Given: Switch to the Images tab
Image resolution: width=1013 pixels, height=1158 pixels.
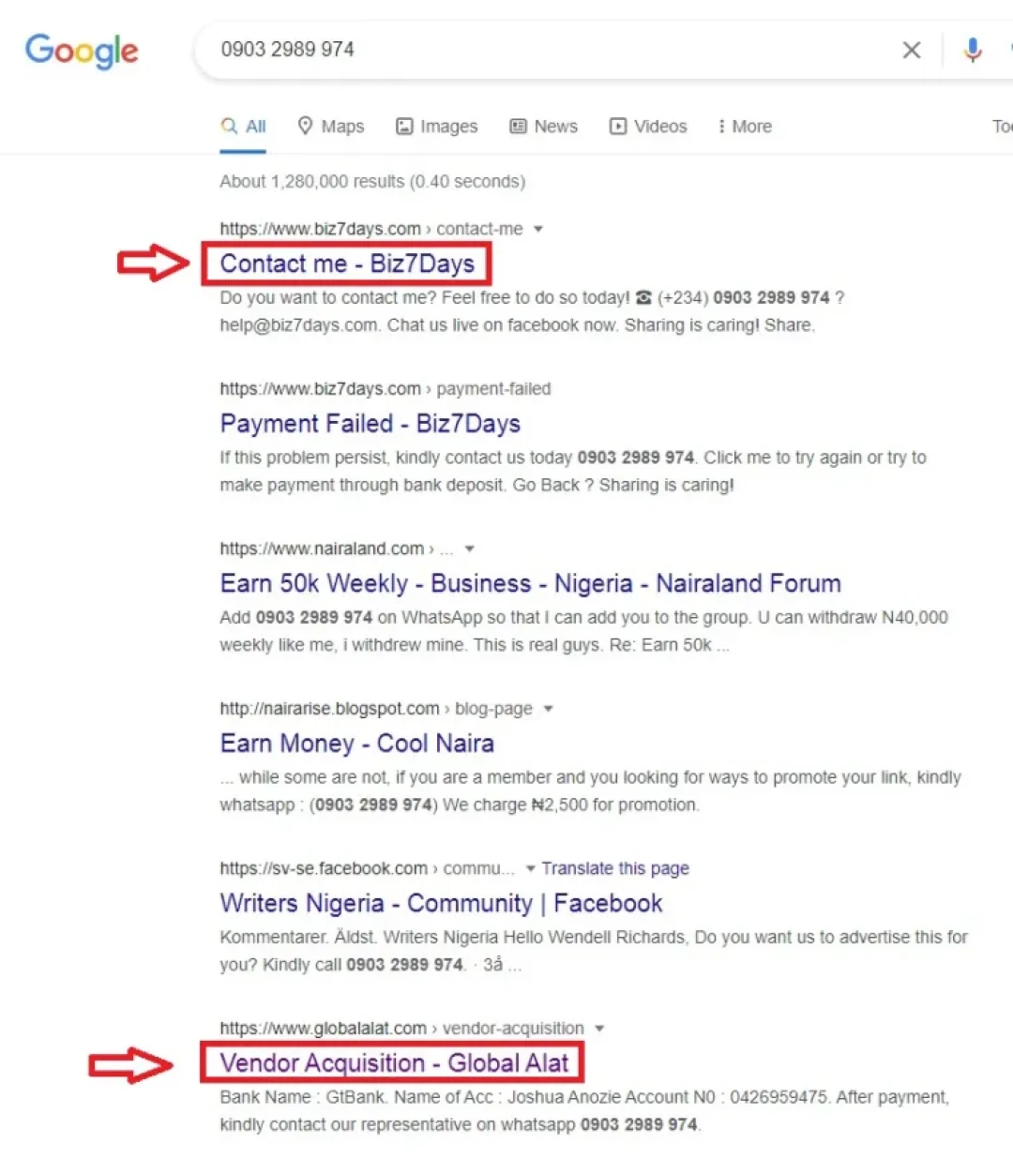Looking at the screenshot, I should pos(437,127).
